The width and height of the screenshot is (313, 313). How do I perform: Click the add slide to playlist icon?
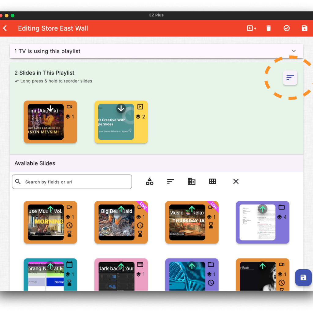[x=251, y=28]
